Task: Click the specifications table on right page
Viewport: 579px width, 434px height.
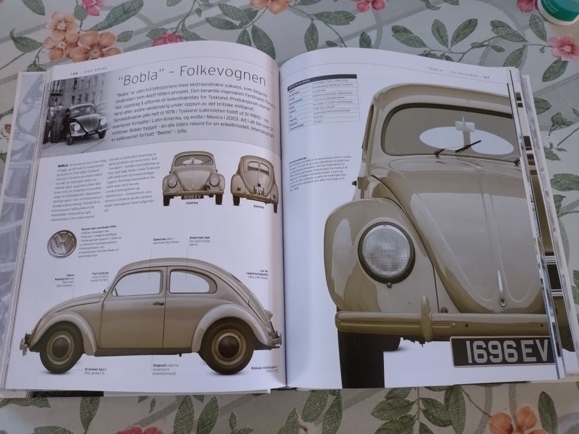Action: (323, 103)
